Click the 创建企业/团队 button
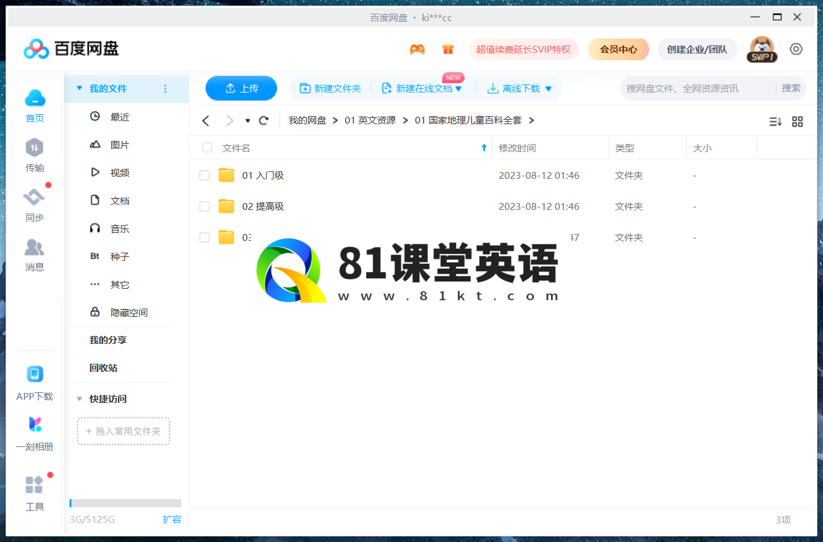This screenshot has width=823, height=542. point(697,50)
